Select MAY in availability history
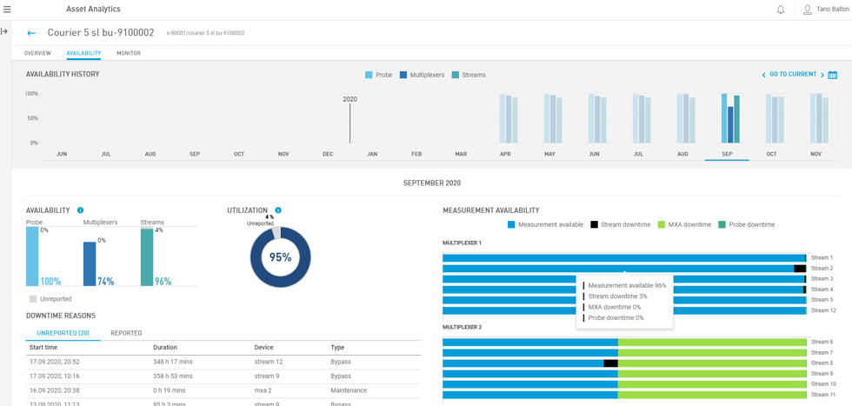 tap(549, 155)
